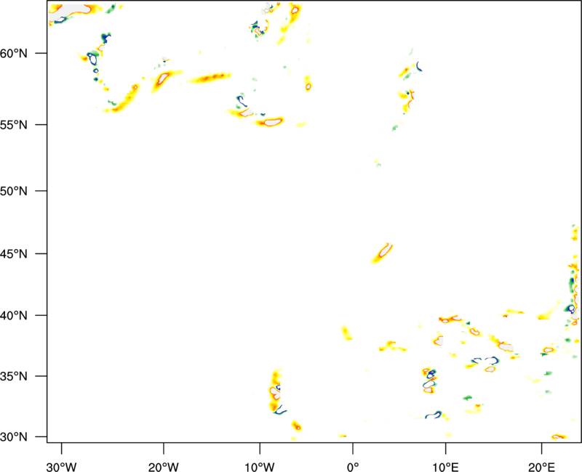Image resolution: width=582 pixels, height=472 pixels.
Task: Click the 60°N latitude axis label
Action: (14, 53)
